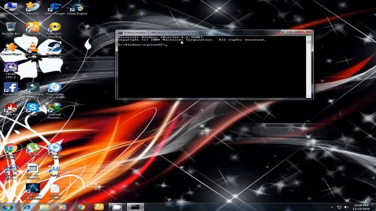Viewport: 376px width, 211px height.
Task: Close the cmd.exe window
Action: [x=305, y=32]
